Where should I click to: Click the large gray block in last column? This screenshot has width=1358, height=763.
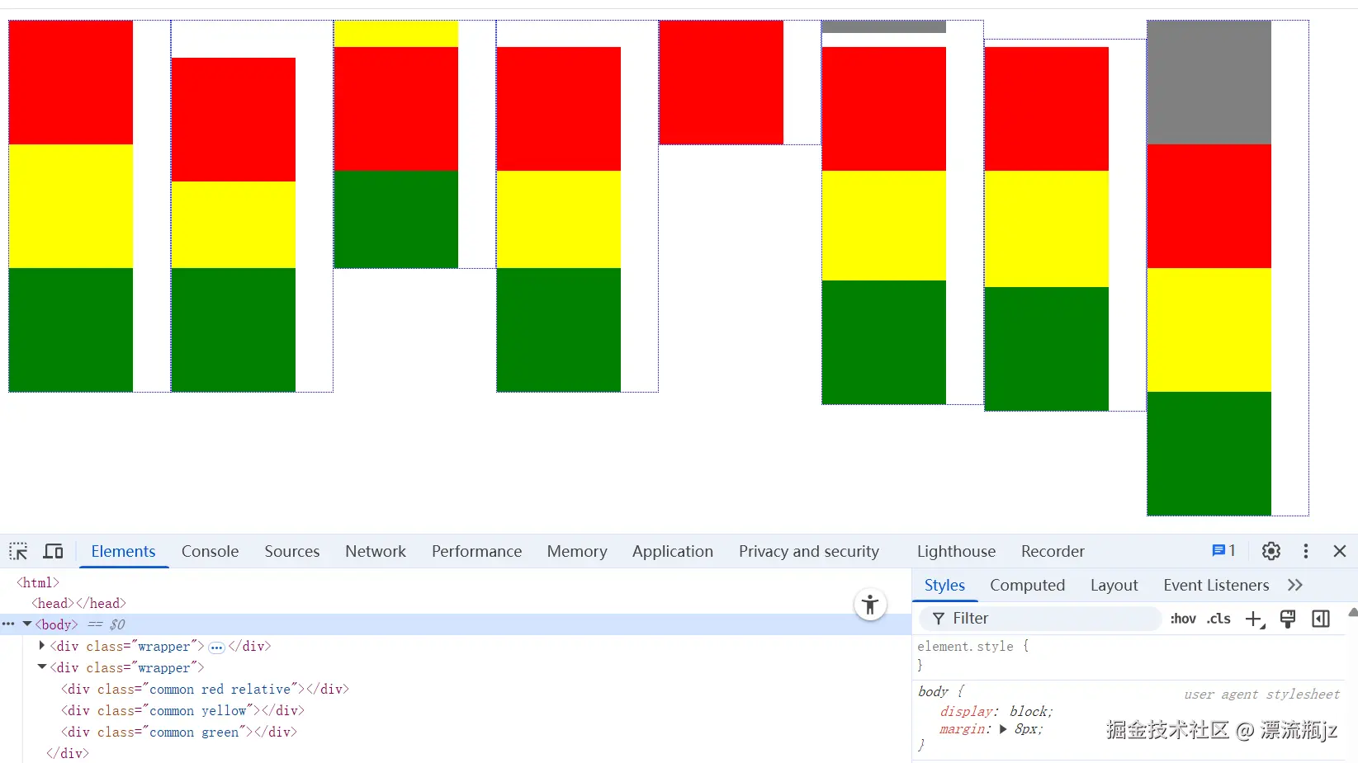tap(1209, 82)
